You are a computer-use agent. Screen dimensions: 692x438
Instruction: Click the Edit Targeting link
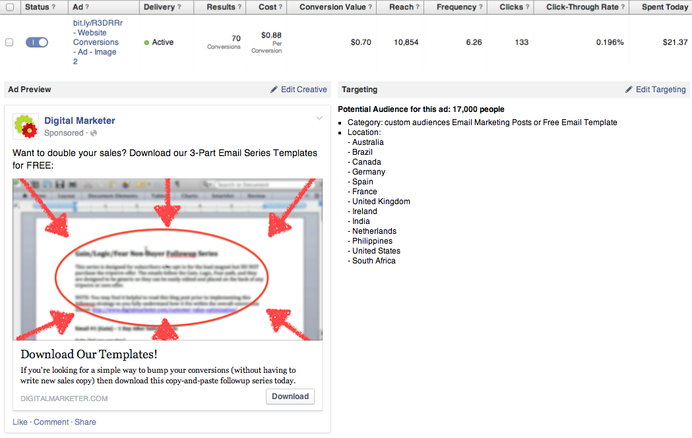[661, 90]
